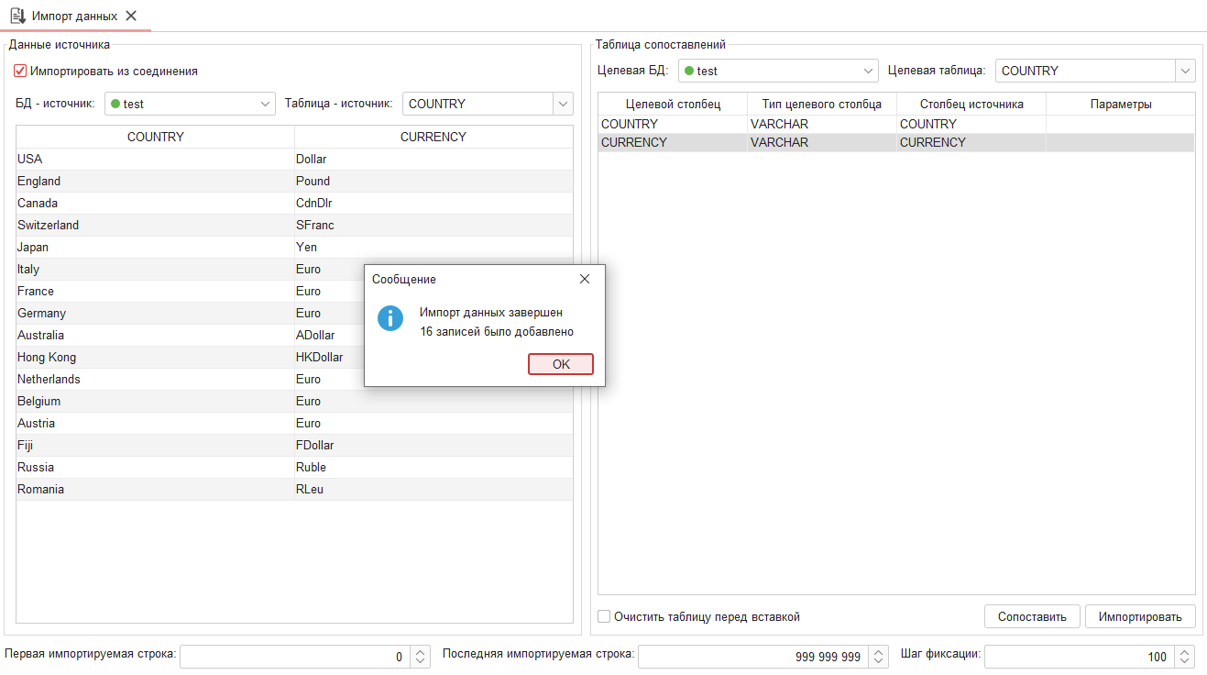Expand the Целевая таблица dropdown
This screenshot has height=675, width=1207.
click(x=1185, y=70)
